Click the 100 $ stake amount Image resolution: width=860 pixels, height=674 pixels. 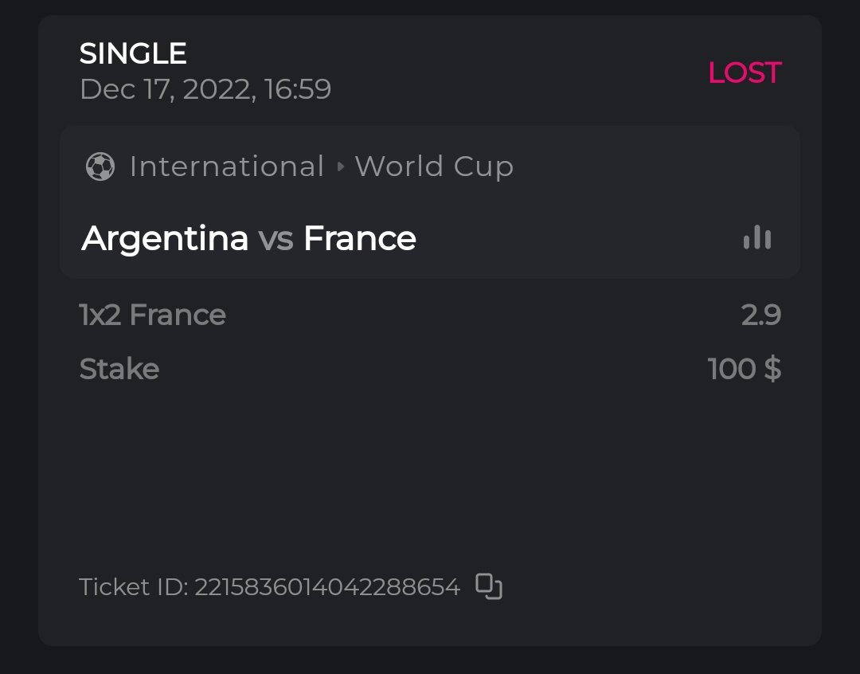(x=744, y=369)
